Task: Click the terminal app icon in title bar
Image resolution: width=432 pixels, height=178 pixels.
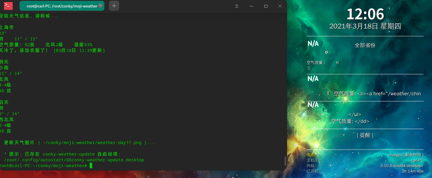Action: (x=8, y=6)
